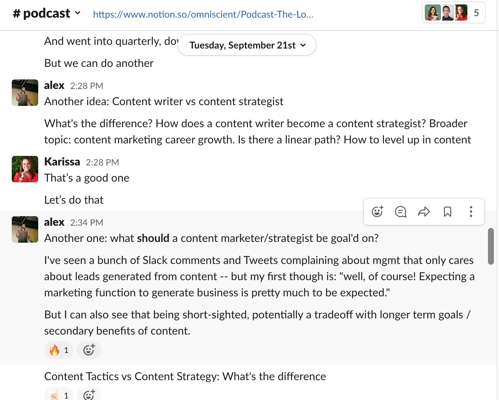Open Karissa's profile picture

point(25,169)
